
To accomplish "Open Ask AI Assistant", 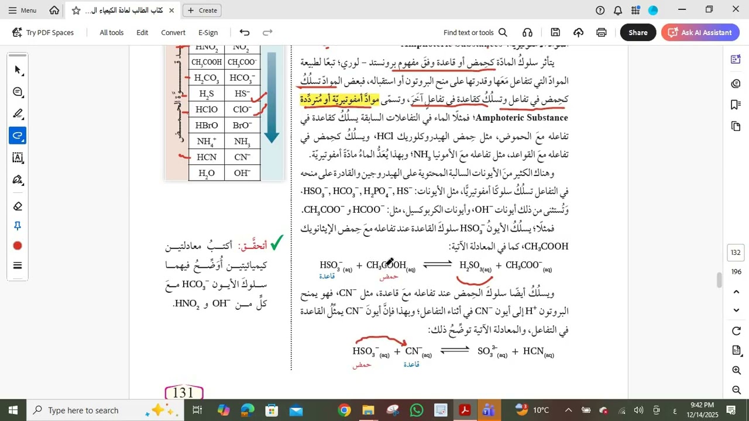I will [x=699, y=33].
